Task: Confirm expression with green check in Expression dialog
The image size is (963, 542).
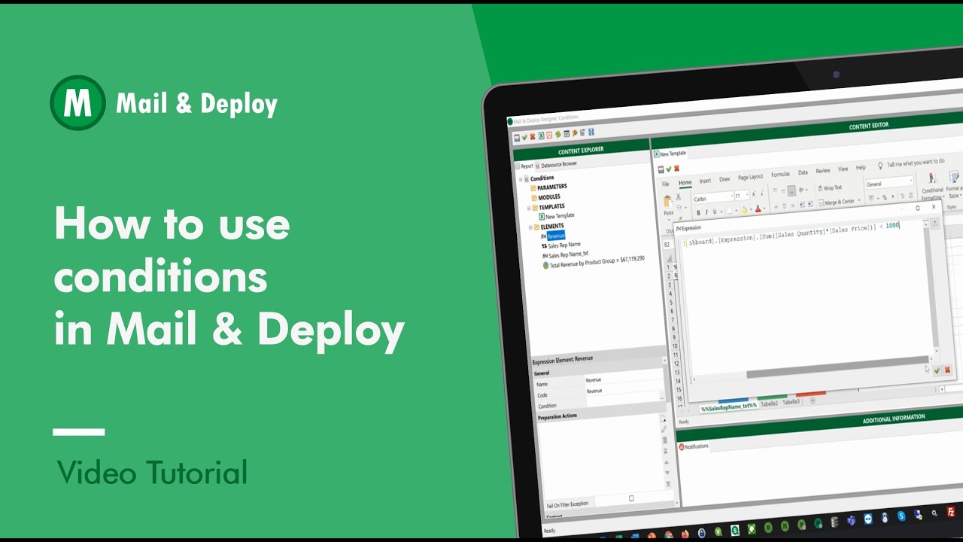Action: point(937,370)
